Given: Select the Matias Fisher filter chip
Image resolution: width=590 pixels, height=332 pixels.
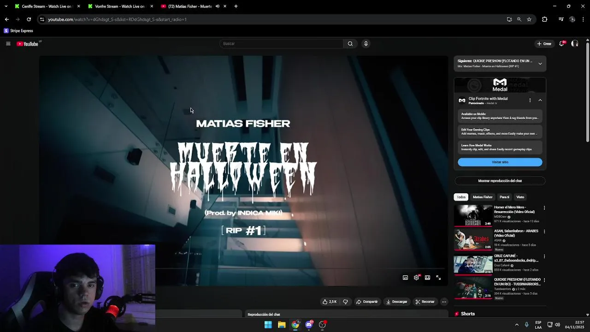Looking at the screenshot, I should click(483, 197).
